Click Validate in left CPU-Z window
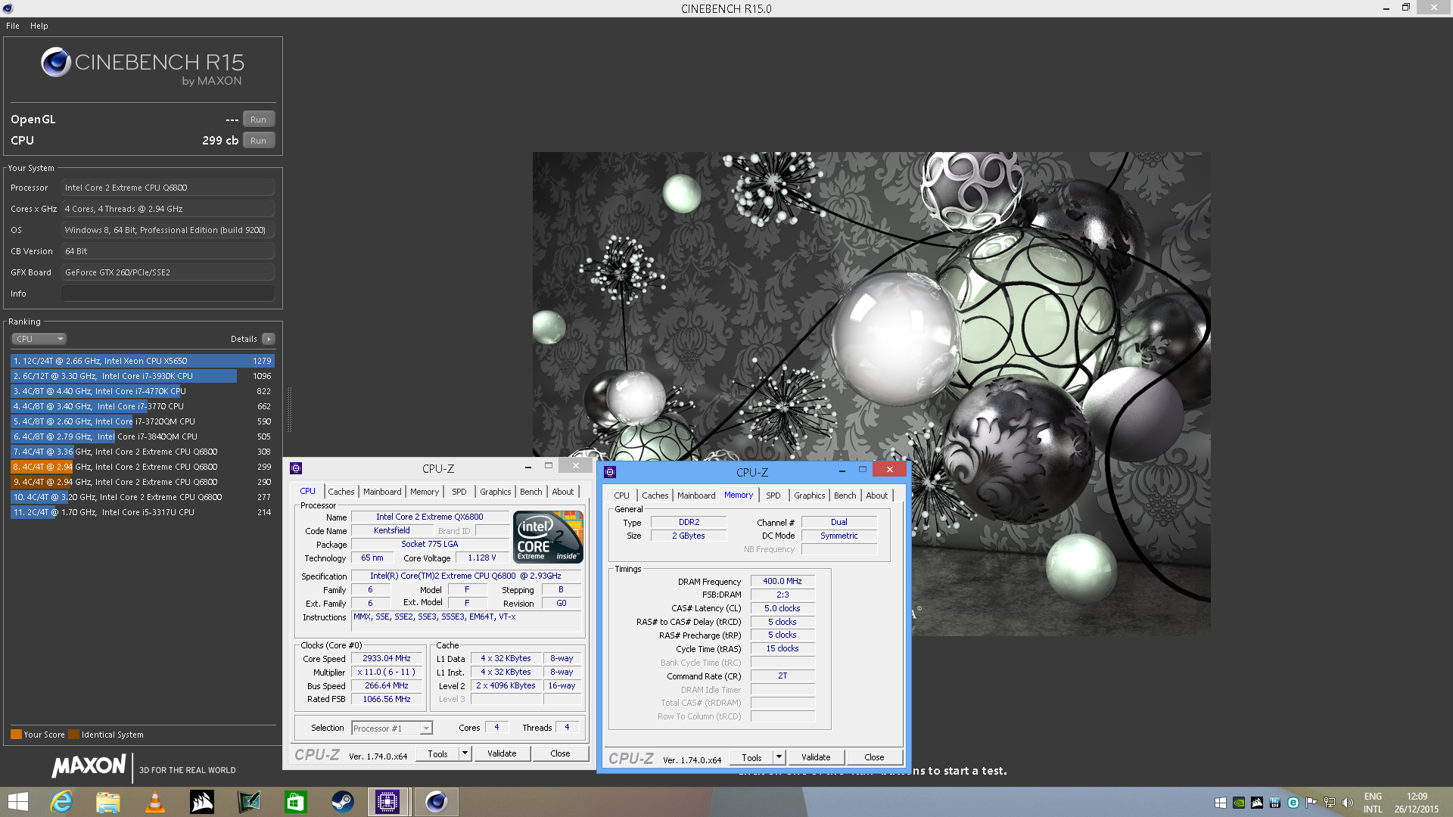The width and height of the screenshot is (1453, 817). [502, 753]
